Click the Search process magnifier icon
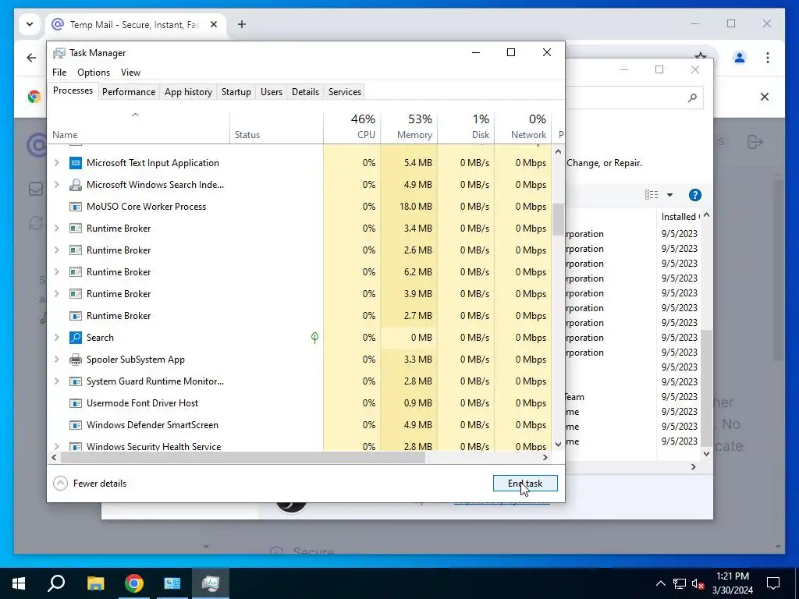 point(76,338)
